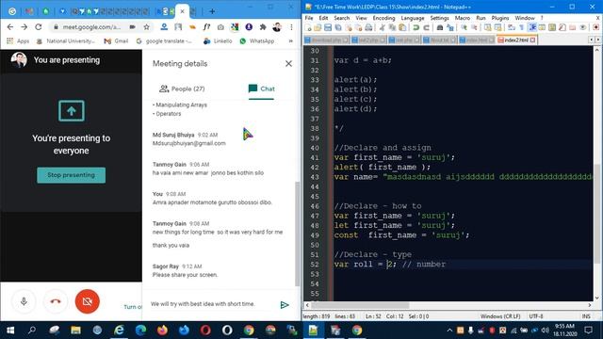Click line 52 'var roll' code line
Viewport: 603px width, 339px height.
pos(389,264)
